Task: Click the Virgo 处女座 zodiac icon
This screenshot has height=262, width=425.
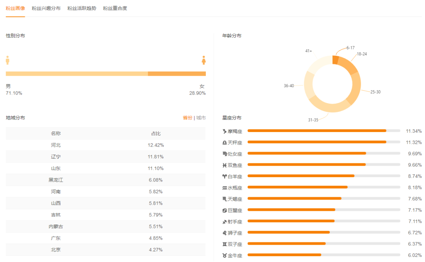Action: coord(224,154)
